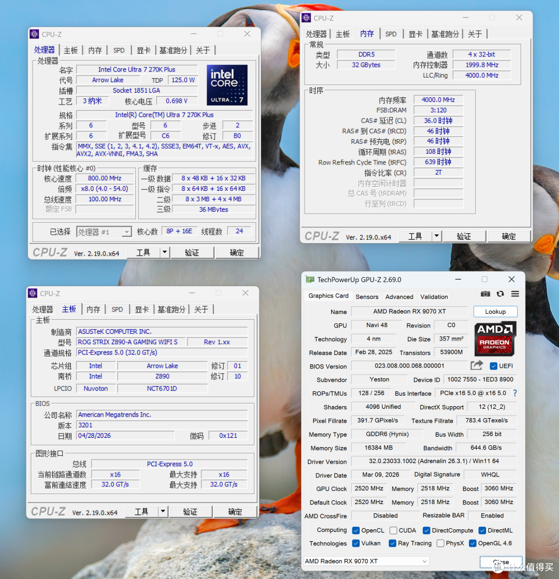
Task: Switch to SPD tab in memory window
Action: [x=391, y=34]
